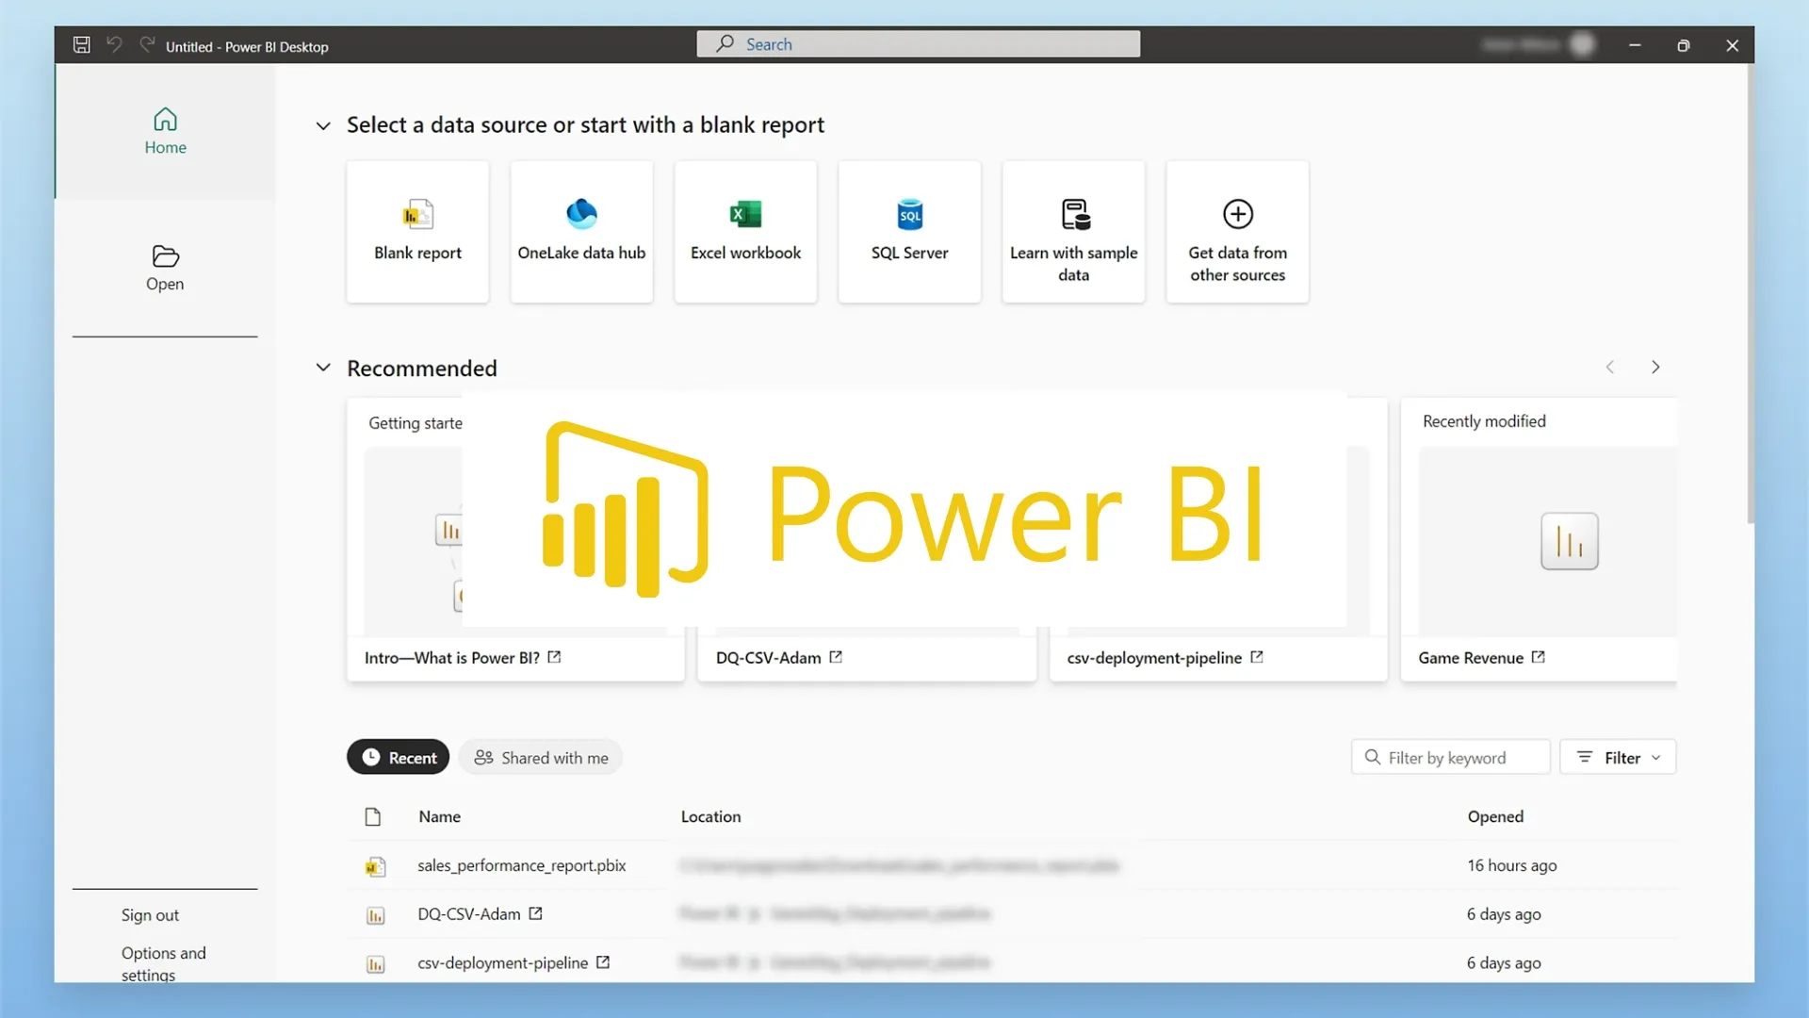Click Open folder icon in sidebar
Viewport: 1809px width, 1018px height.
point(165,257)
